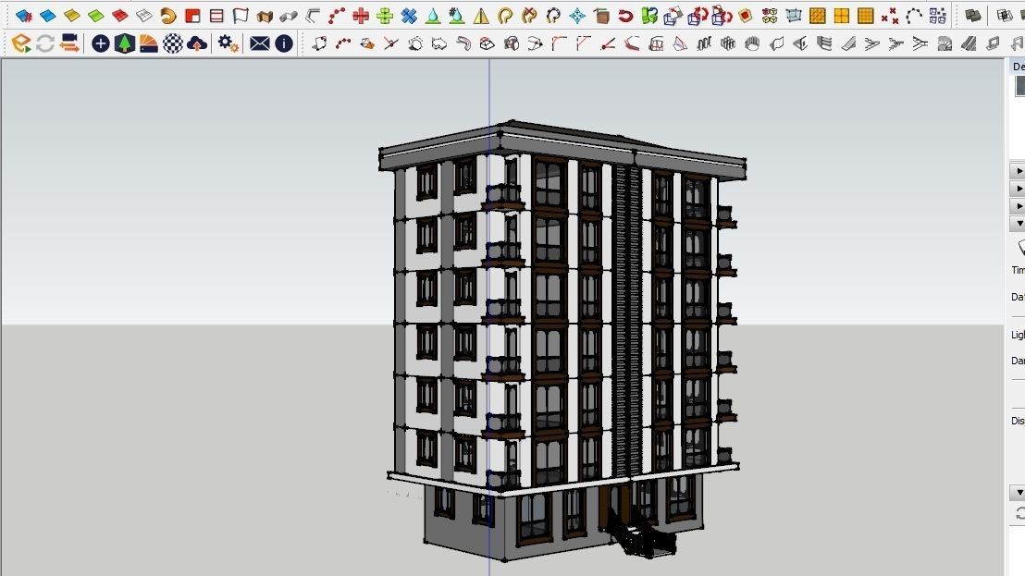Click the second-row red dotted curve icon
1025x576 pixels.
[x=343, y=43]
